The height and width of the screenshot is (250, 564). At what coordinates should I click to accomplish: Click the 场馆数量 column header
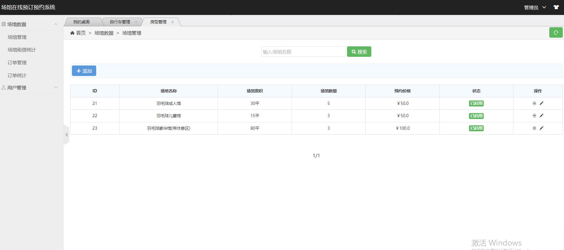point(328,91)
